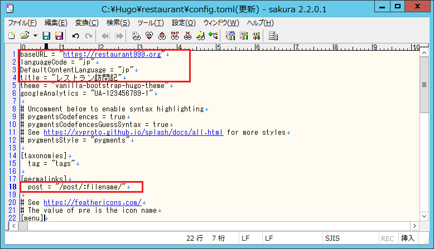The image size is (434, 249).
Task: Click the 'DefaultContentLanguage' line
Action: coord(77,70)
